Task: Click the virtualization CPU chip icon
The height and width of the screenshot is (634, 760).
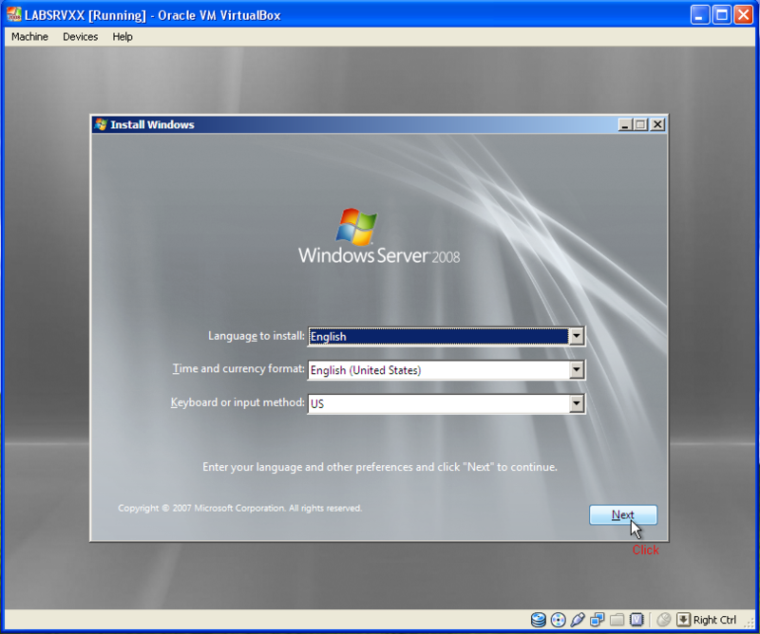Action: point(637,620)
